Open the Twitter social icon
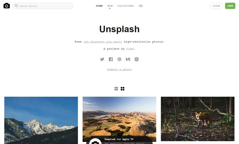 (102, 59)
